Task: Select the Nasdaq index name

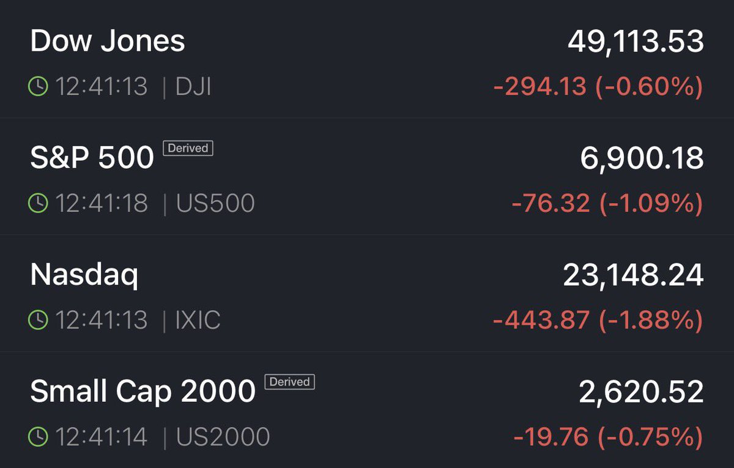Action: tap(84, 275)
